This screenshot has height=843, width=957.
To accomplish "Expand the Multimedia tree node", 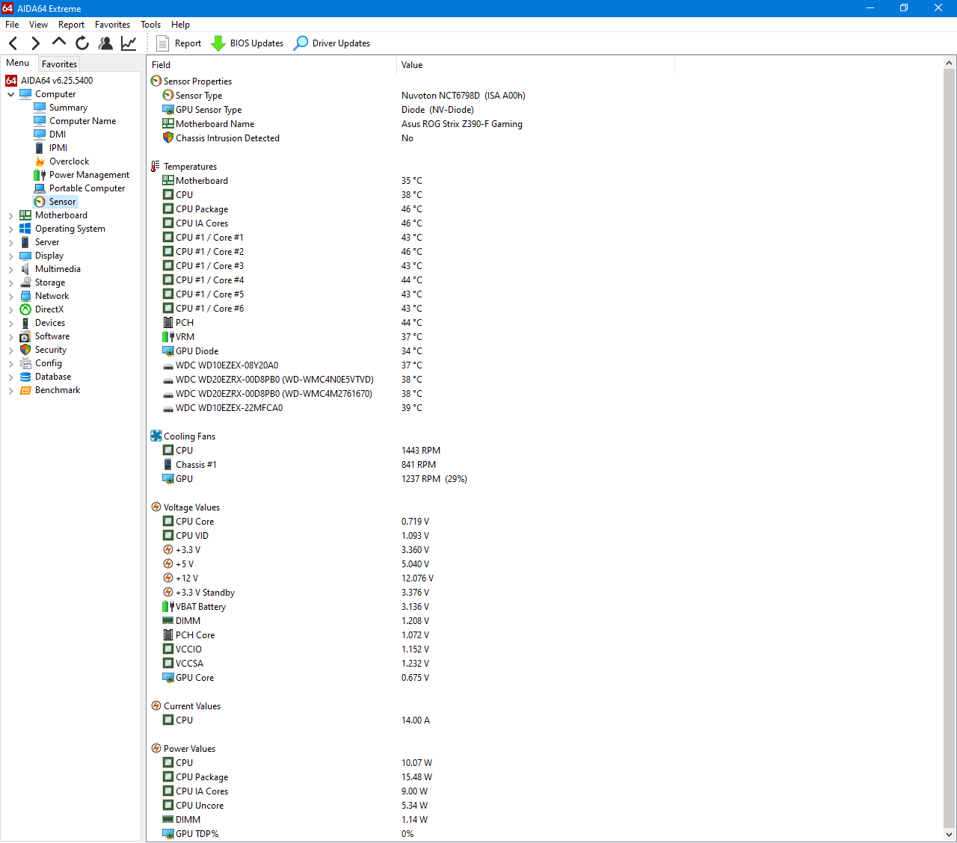I will (x=10, y=269).
